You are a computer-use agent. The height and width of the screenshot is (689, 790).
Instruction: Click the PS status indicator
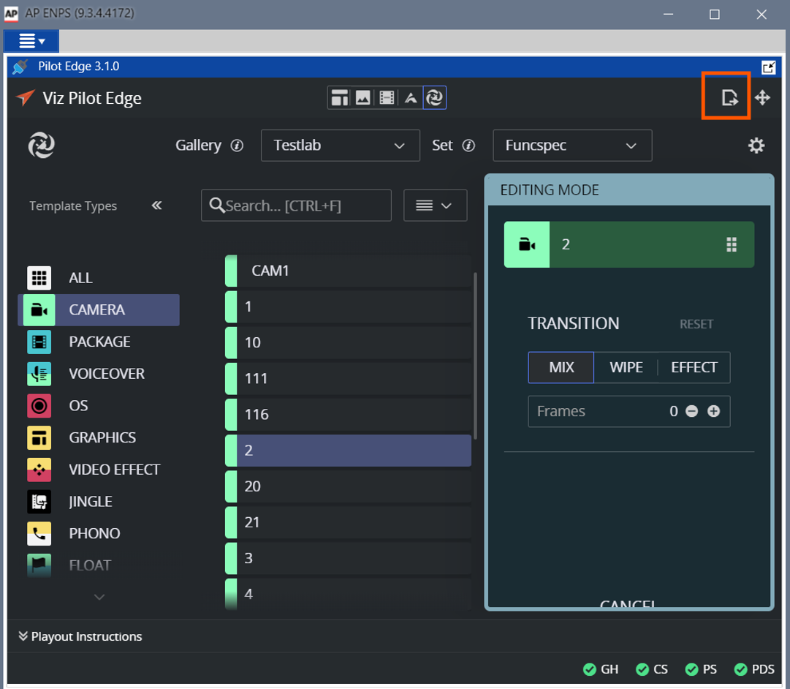point(701,669)
